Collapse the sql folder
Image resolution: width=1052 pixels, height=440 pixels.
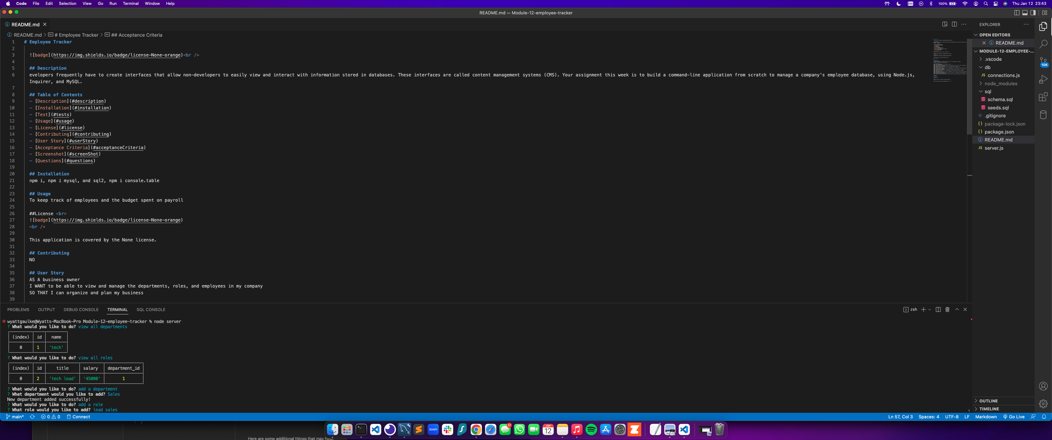click(987, 91)
